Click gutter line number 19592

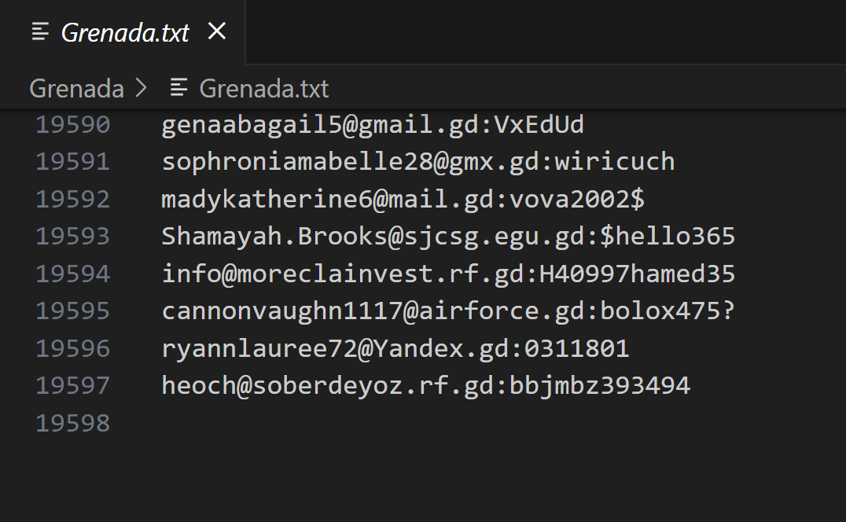pyautogui.click(x=73, y=199)
